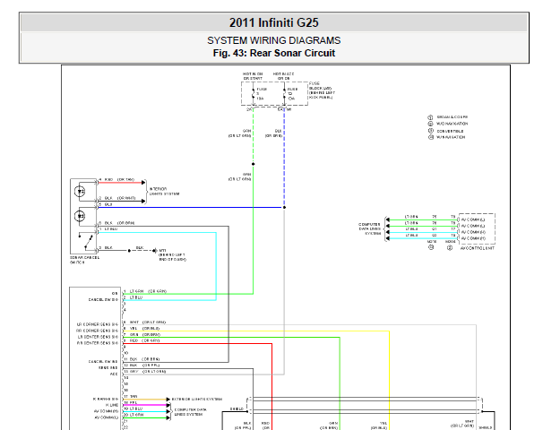Select the "SYSTEM WIRING DIAGRAMS" subtitle
This screenshot has width=543, height=430.
tap(273, 40)
